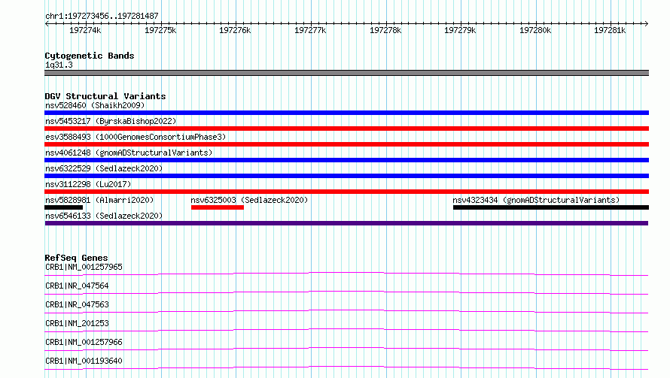Select the 1q31.3 band label
670x378 pixels.
[x=59, y=65]
